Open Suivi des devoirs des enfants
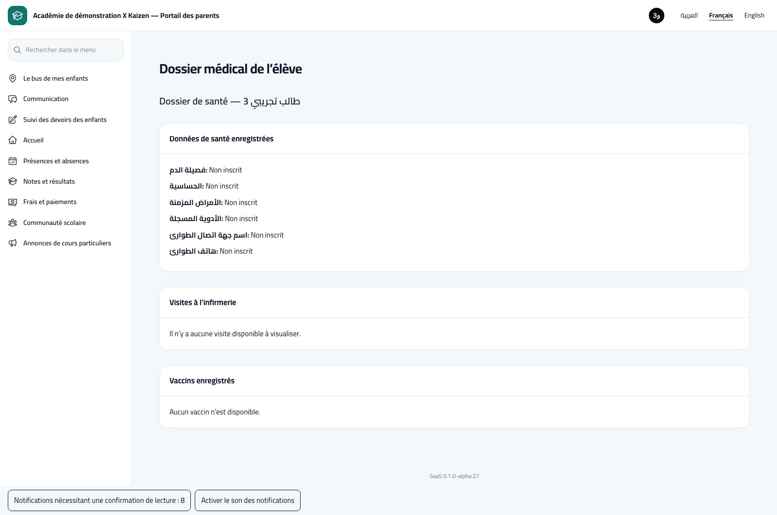777x515 pixels. [x=66, y=120]
